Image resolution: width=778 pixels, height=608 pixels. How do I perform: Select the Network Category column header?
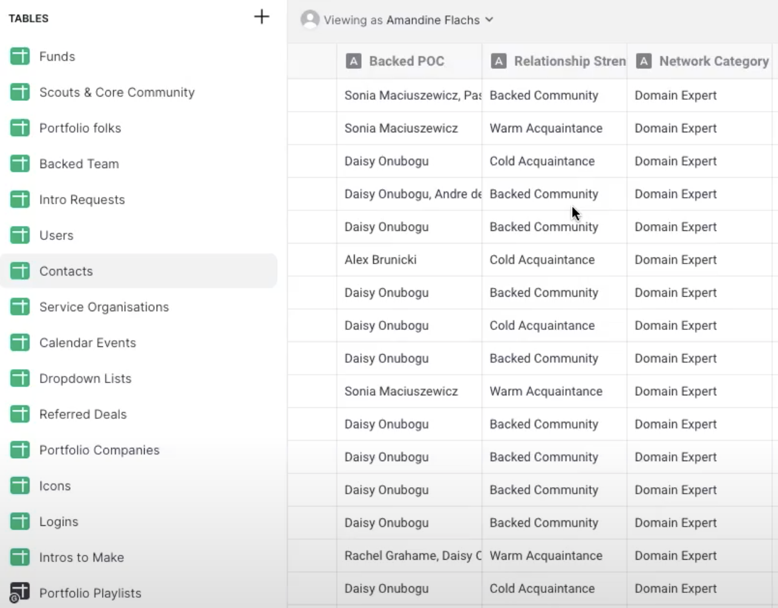click(x=699, y=61)
